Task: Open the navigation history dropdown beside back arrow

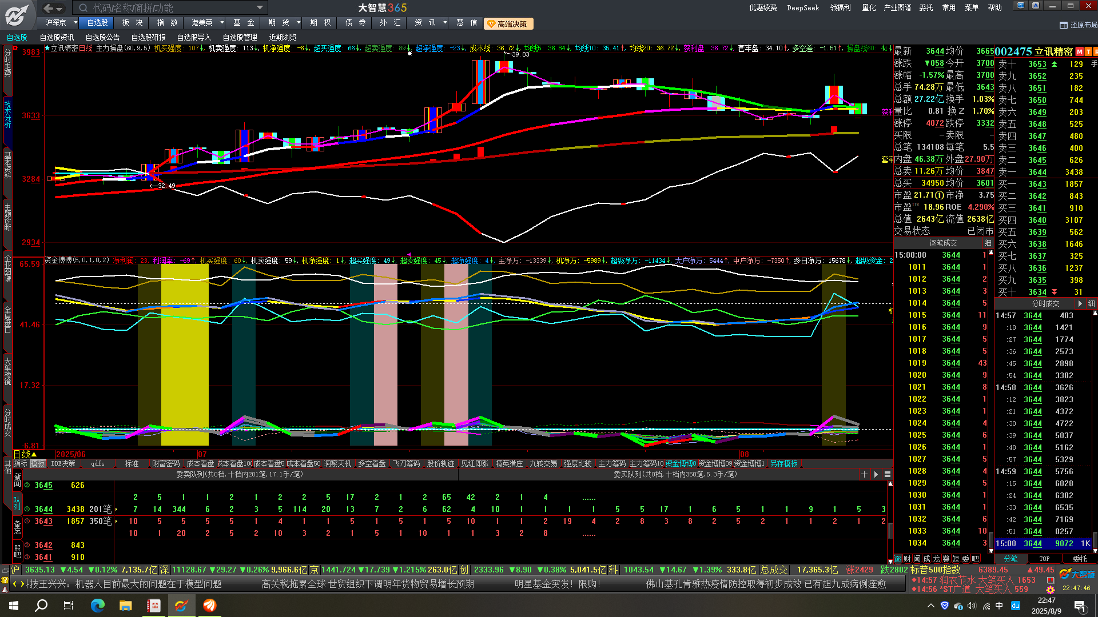Action: coord(60,9)
